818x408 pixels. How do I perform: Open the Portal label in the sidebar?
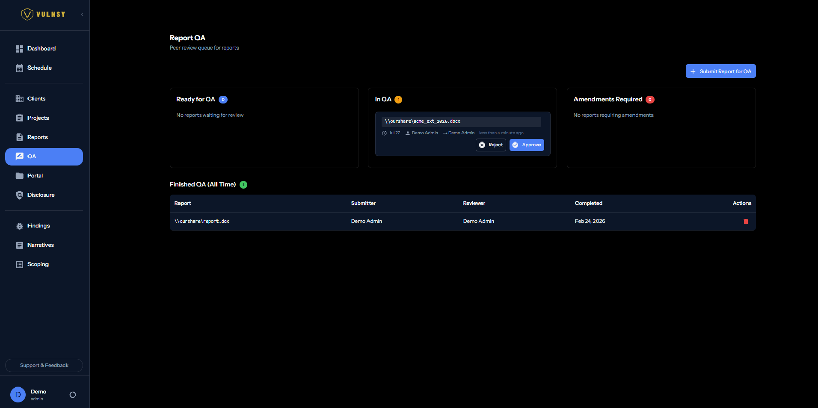(x=35, y=176)
